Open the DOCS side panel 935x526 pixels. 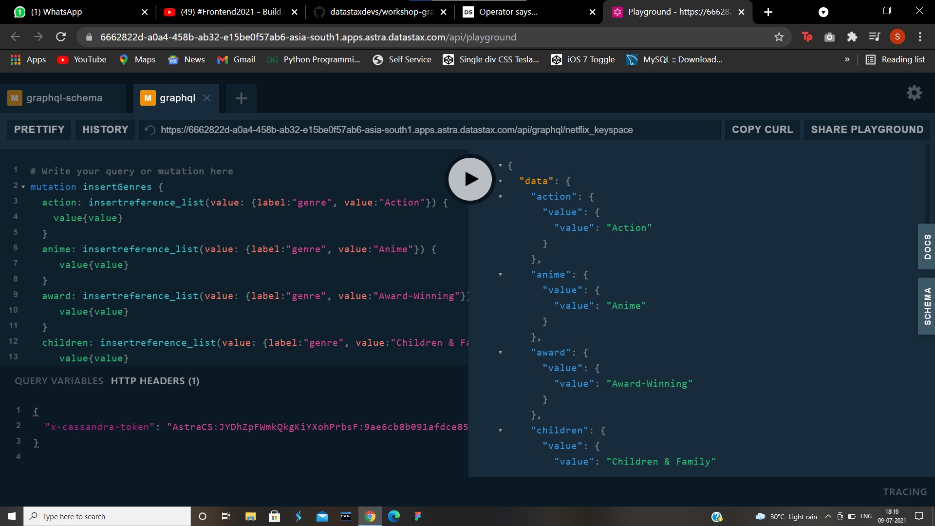[x=928, y=246]
